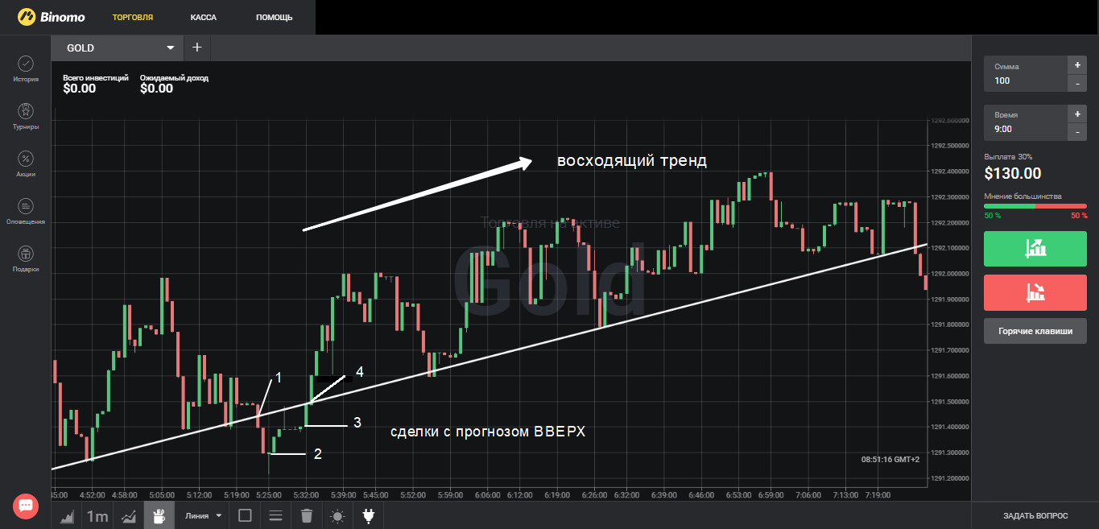This screenshot has width=1099, height=529.
Task: Toggle the brightness theme sun icon
Action: click(x=337, y=516)
